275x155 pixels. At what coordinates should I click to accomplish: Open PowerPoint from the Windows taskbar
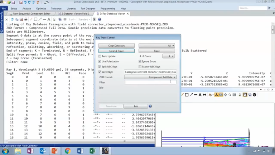pyautogui.click(x=55, y=151)
